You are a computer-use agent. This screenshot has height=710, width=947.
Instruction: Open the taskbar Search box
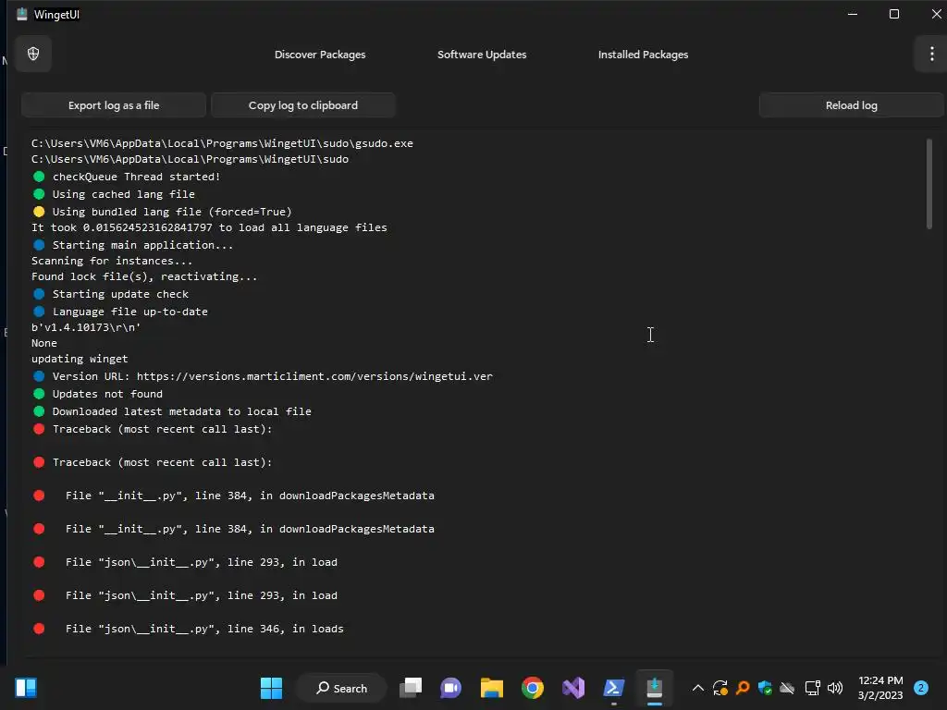coord(341,688)
